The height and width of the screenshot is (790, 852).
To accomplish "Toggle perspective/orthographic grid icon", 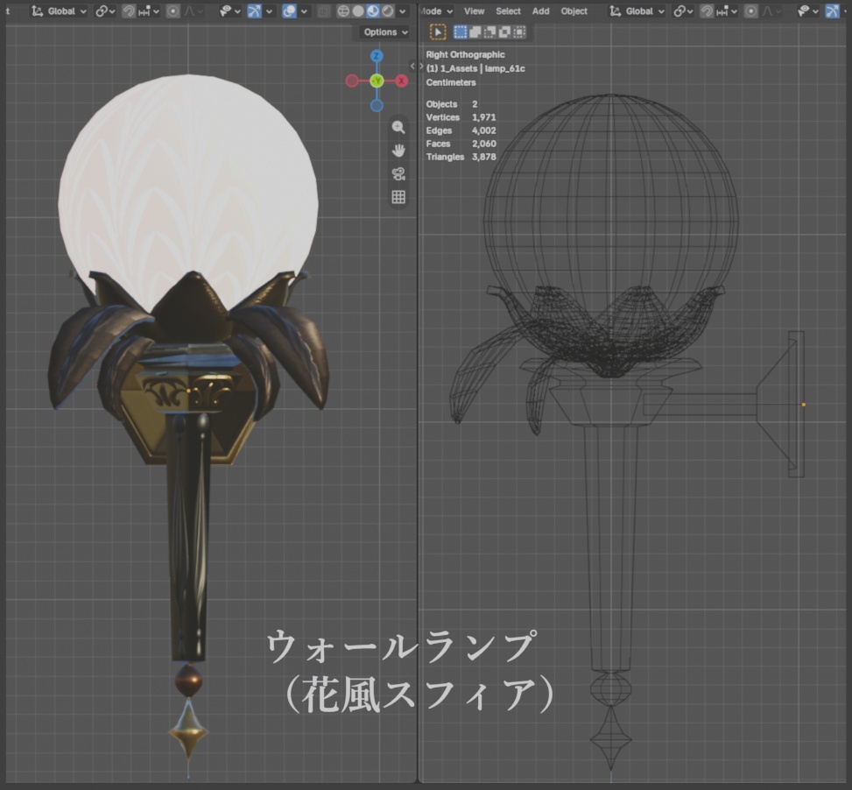I will click(398, 197).
